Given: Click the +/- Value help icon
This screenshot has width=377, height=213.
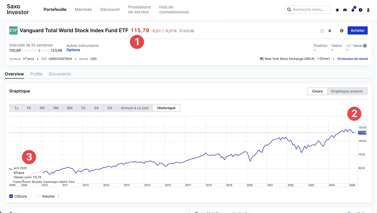Looking at the screenshot, I should pyautogui.click(x=365, y=46).
